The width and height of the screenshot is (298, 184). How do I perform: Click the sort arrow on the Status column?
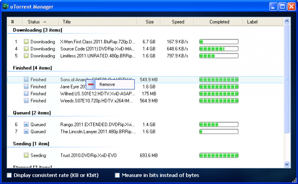pos(45,22)
